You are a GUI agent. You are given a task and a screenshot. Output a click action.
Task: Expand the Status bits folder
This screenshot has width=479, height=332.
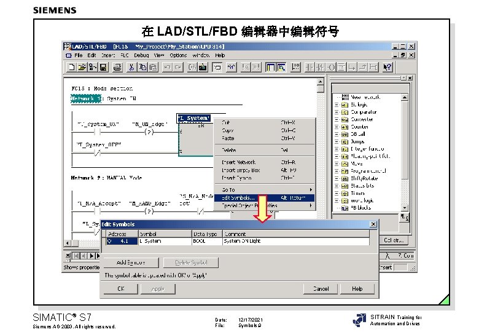(337, 186)
